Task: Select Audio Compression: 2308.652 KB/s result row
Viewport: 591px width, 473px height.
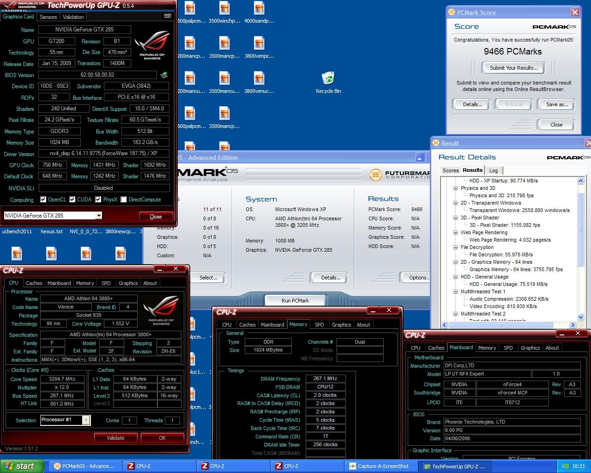Action: (509, 299)
